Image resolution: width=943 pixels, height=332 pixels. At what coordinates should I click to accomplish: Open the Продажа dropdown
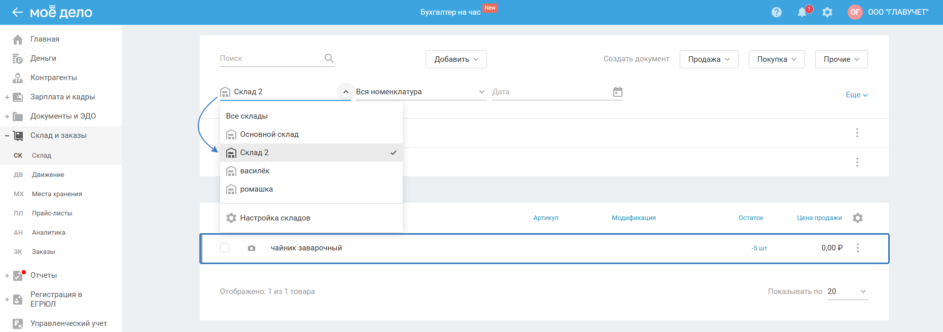point(709,59)
